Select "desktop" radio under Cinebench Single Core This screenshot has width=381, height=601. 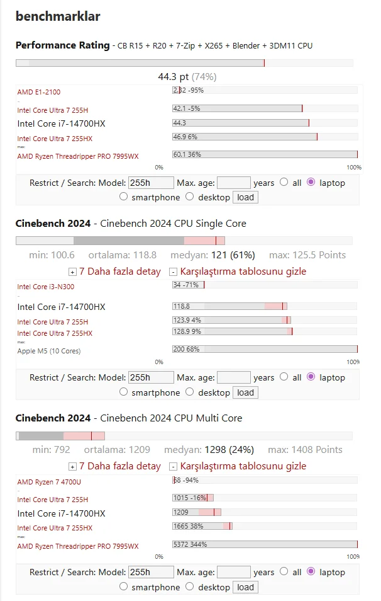tap(190, 392)
